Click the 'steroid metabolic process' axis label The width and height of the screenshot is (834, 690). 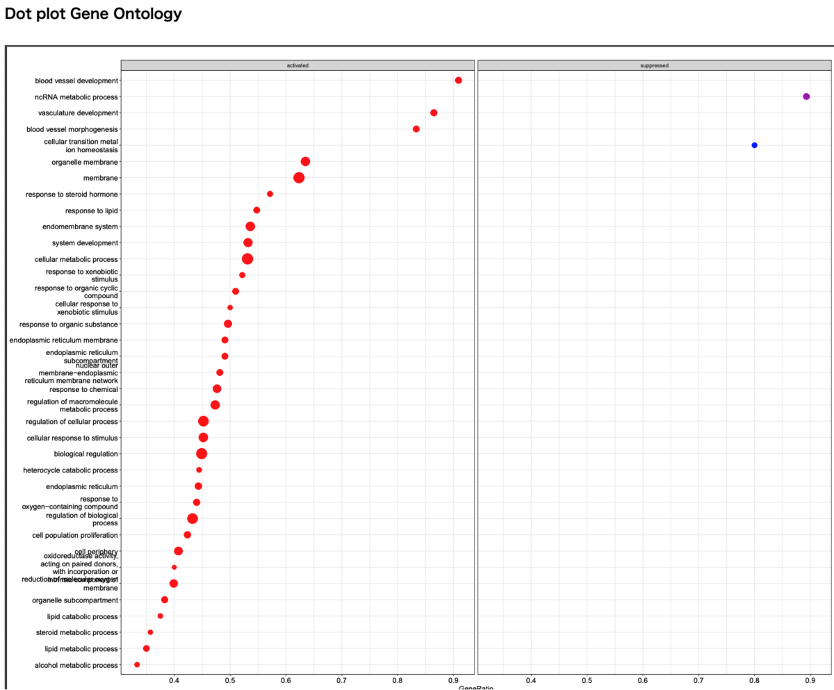point(77,632)
